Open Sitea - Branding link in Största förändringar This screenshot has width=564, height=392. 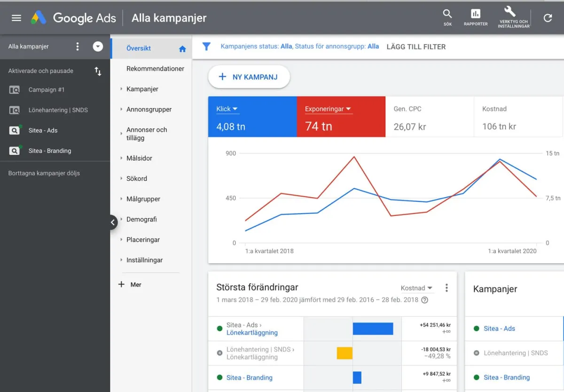pyautogui.click(x=249, y=377)
